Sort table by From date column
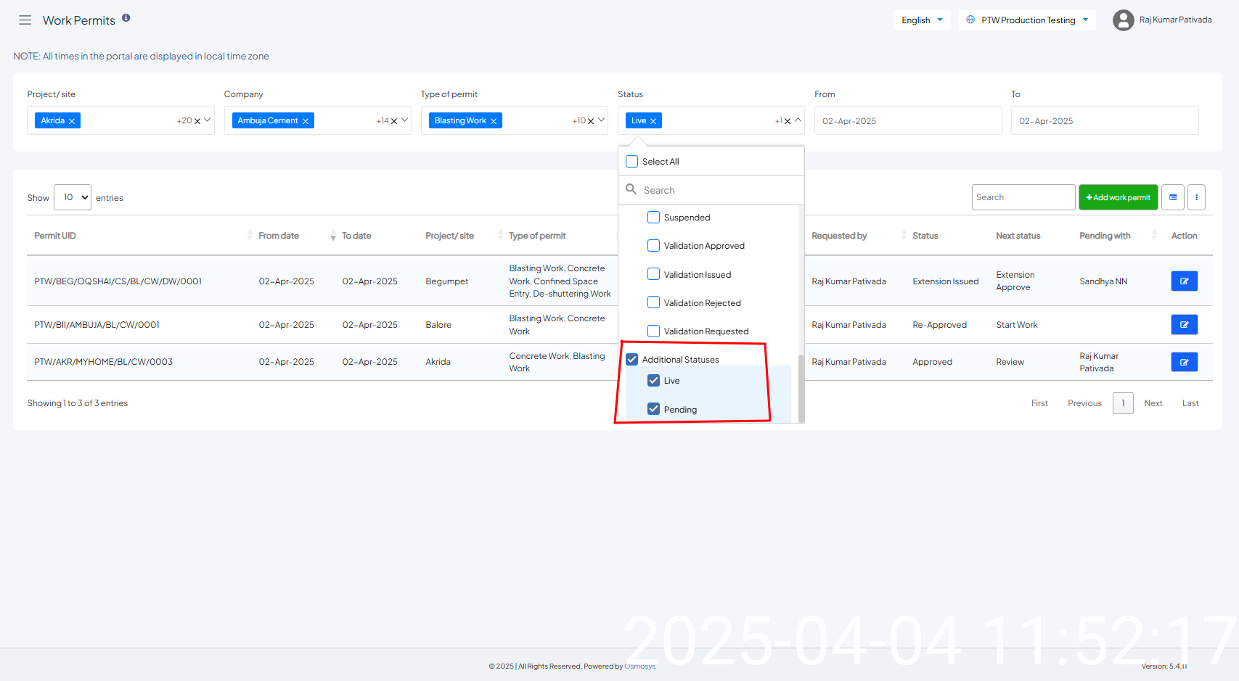The image size is (1239, 681). pos(279,236)
